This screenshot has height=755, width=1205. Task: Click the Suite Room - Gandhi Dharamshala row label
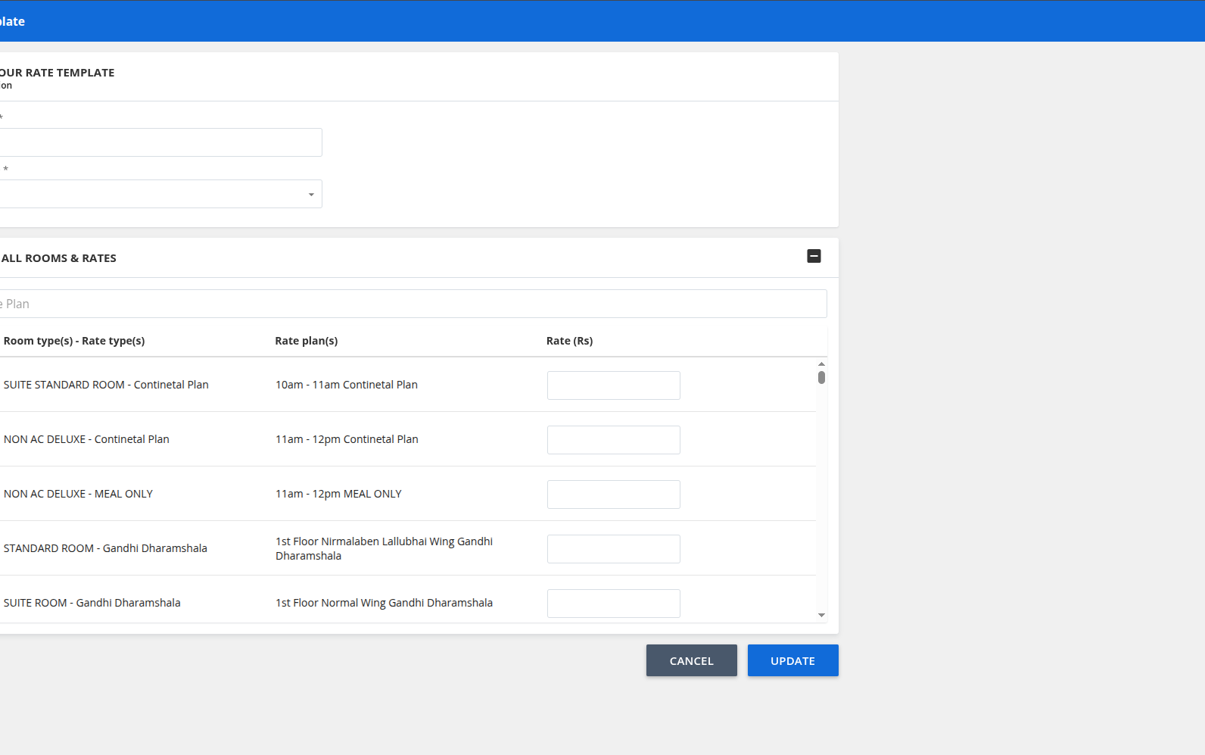pyautogui.click(x=92, y=604)
